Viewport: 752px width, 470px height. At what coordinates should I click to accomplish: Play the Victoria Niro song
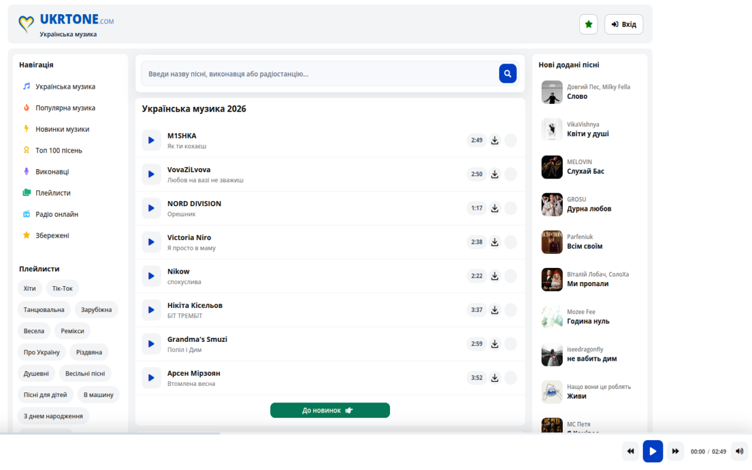click(x=151, y=242)
